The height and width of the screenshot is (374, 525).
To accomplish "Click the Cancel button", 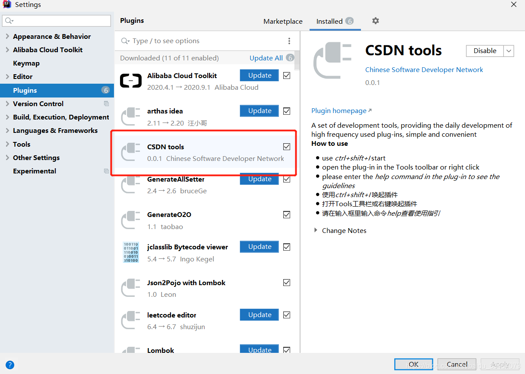I will tap(457, 365).
